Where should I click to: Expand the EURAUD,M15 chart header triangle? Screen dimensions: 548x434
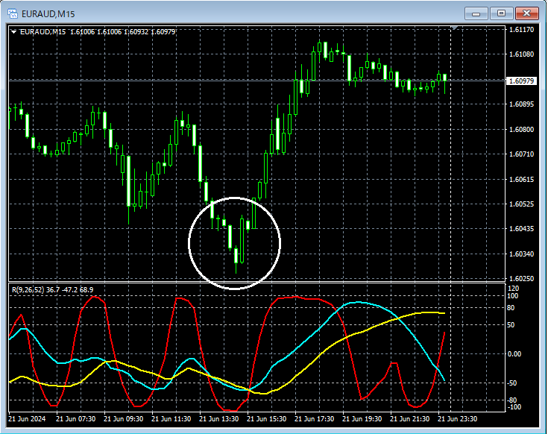(13, 32)
